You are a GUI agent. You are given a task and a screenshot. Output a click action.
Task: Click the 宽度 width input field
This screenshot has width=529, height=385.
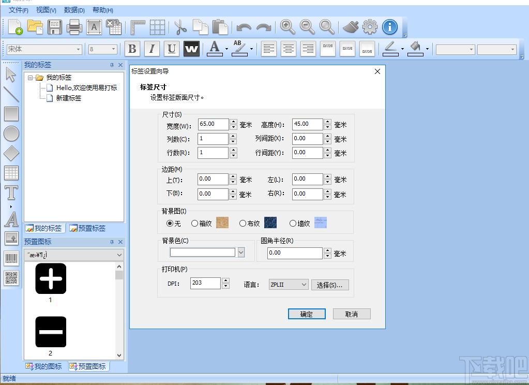click(213, 124)
